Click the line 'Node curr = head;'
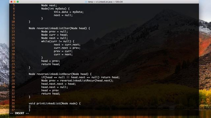Image resolution: width=211 pixels, height=118 pixels. click(x=54, y=35)
